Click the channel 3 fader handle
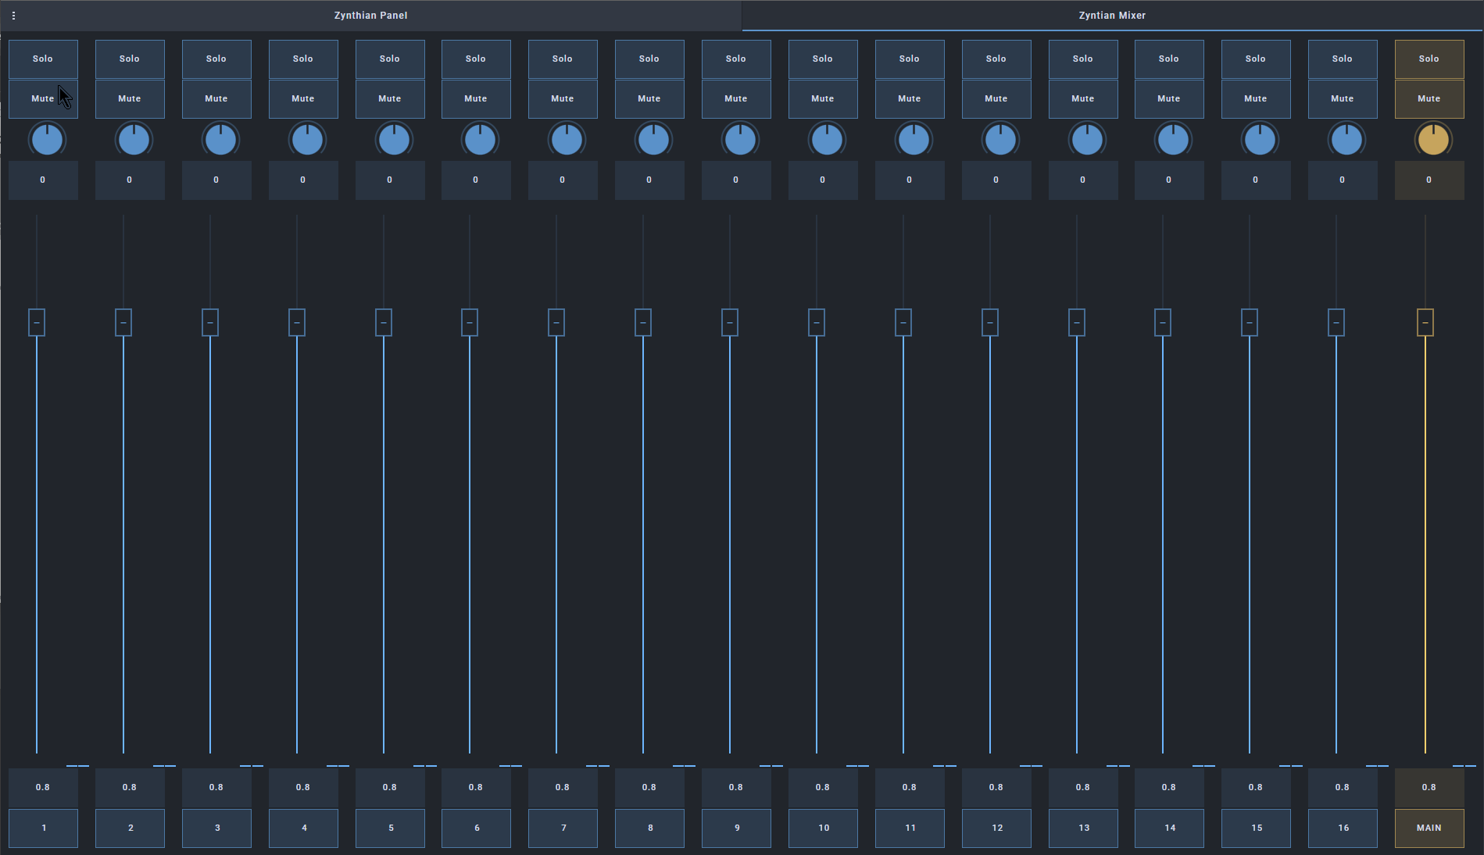This screenshot has height=855, width=1484. pos(210,322)
